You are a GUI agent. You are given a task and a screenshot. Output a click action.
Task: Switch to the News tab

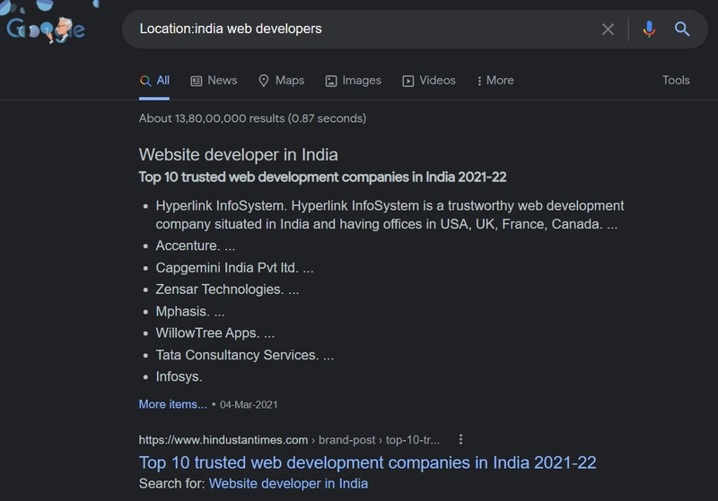point(214,81)
